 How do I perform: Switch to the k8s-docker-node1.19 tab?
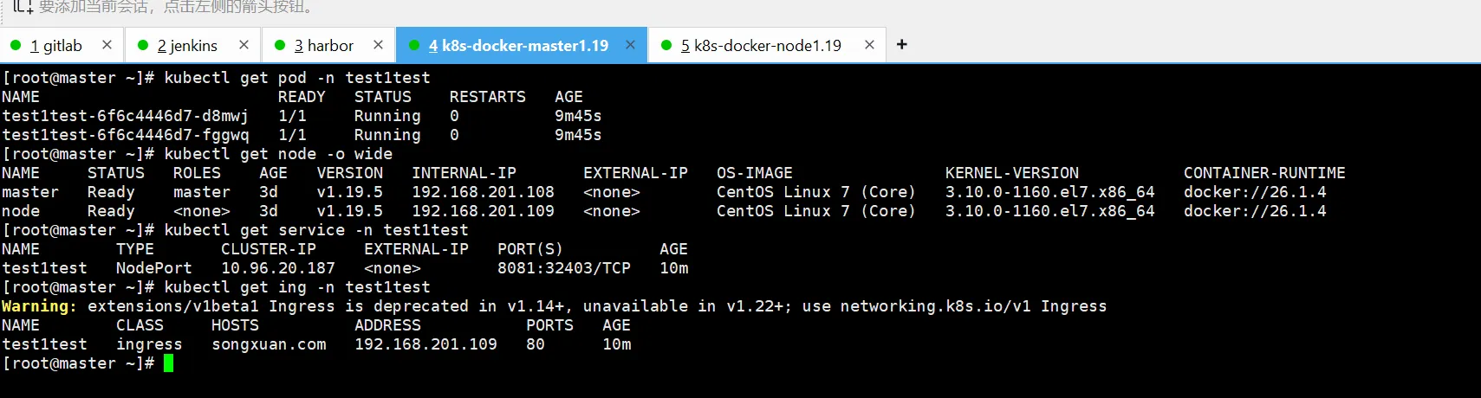pos(761,46)
